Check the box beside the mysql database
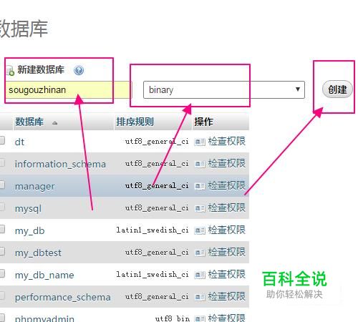Image resolution: width=358 pixels, height=322 pixels. [2, 207]
